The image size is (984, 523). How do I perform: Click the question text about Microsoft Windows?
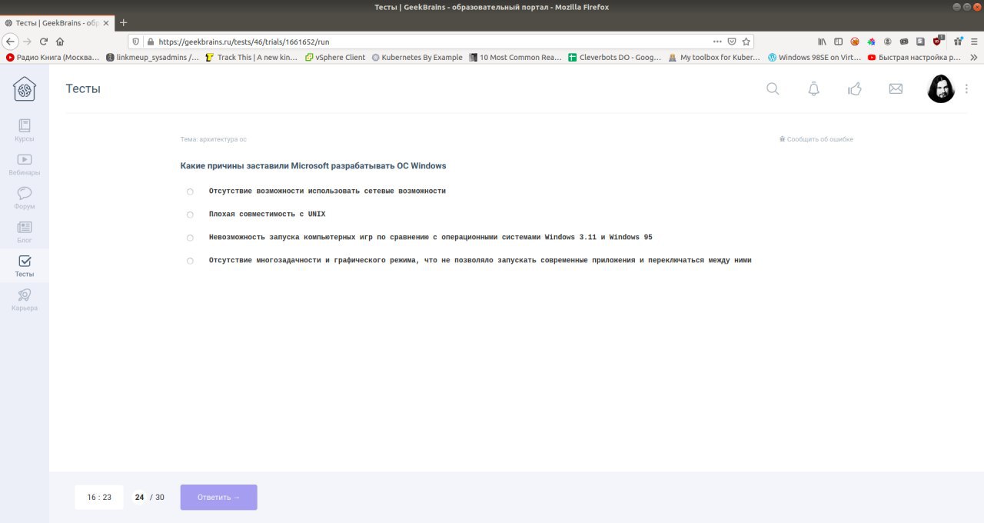coord(313,165)
